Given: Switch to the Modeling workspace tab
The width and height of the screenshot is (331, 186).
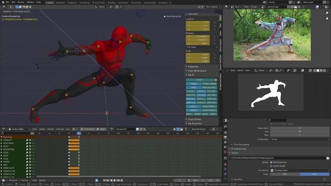Looking at the screenshot, I should [61, 3].
